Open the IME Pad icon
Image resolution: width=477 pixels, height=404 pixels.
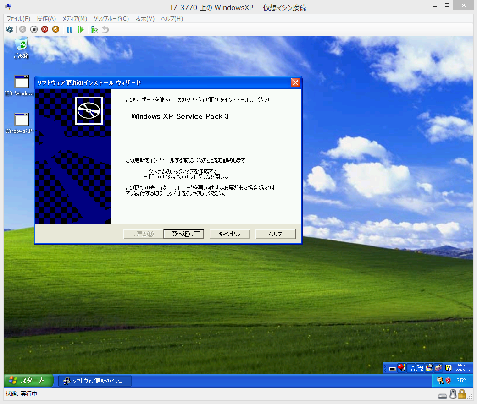[429, 368]
